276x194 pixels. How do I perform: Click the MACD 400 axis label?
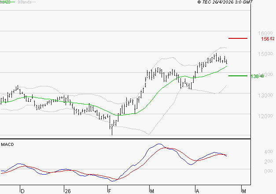coord(268,152)
